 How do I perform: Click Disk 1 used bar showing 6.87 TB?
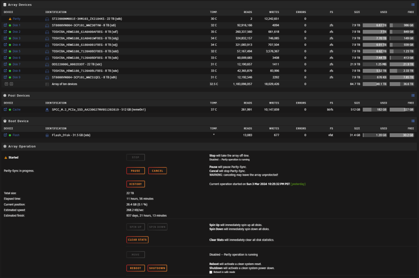(375, 25)
